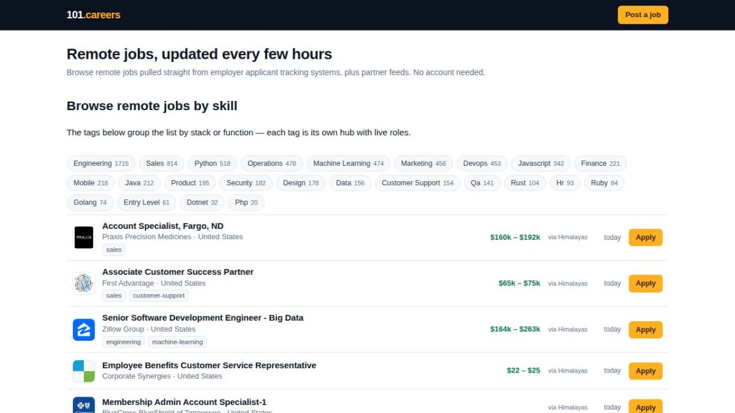
Task: Click the First Advantage company logo
Action: pyautogui.click(x=84, y=283)
